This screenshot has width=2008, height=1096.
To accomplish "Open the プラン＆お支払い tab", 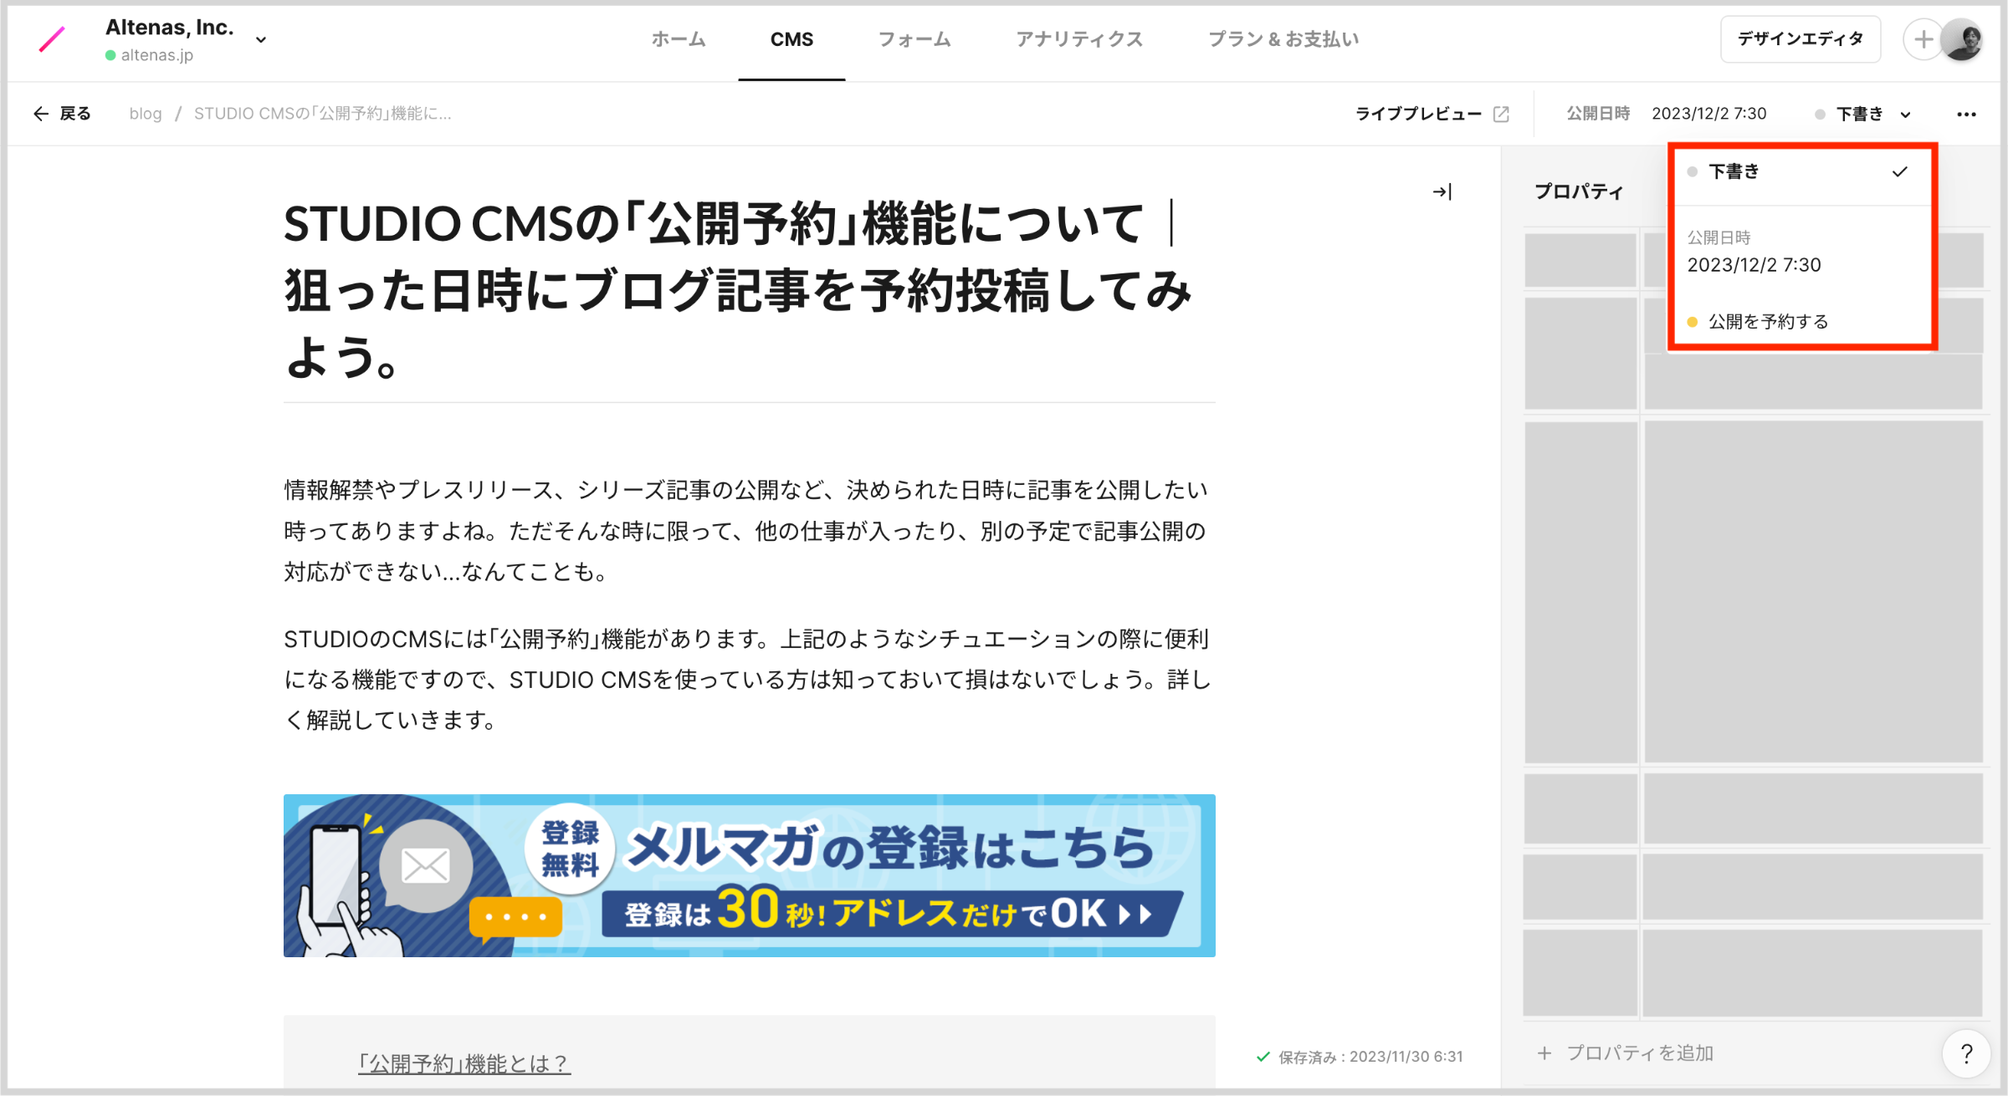I will click(1283, 39).
